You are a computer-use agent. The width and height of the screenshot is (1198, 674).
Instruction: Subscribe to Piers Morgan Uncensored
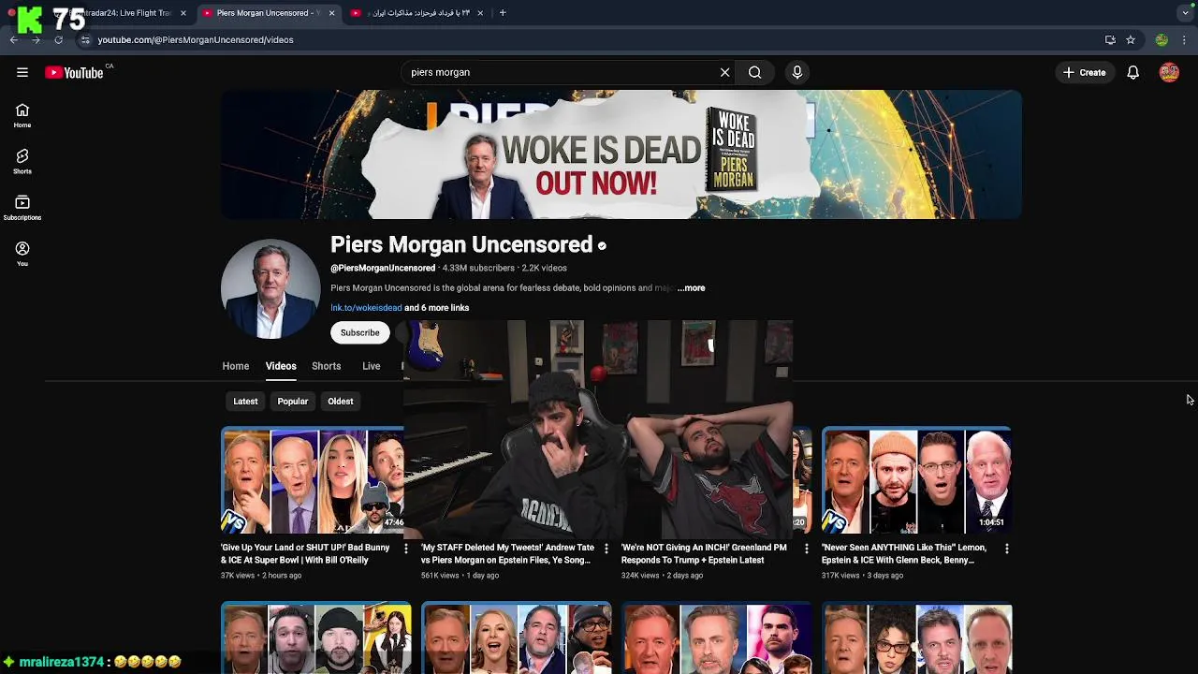[x=360, y=332]
